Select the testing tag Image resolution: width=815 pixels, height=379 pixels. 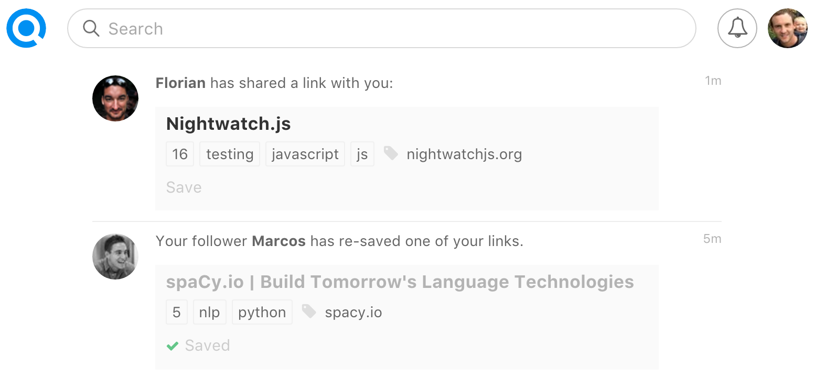click(230, 154)
